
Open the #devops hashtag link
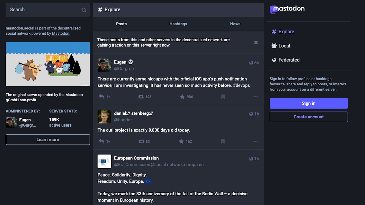(x=241, y=85)
